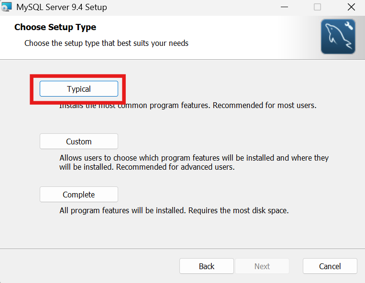Cancel the MySQL Server installation
Viewport: 365px width, 283px height.
[x=330, y=266]
